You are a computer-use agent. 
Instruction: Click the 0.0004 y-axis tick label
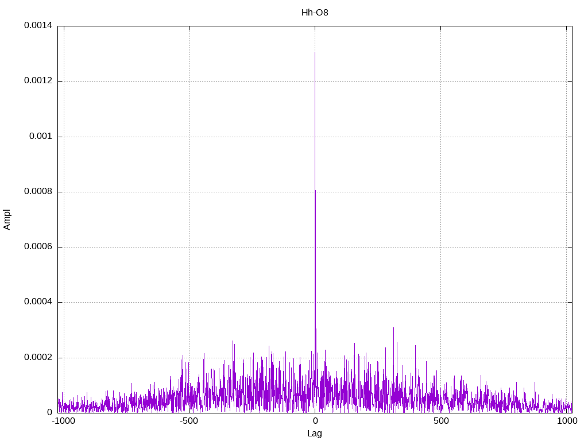[38, 302]
